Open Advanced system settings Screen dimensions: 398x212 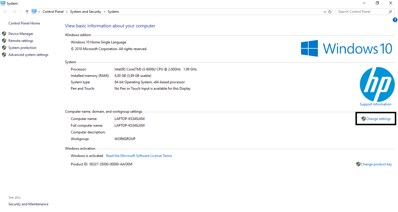tap(29, 55)
